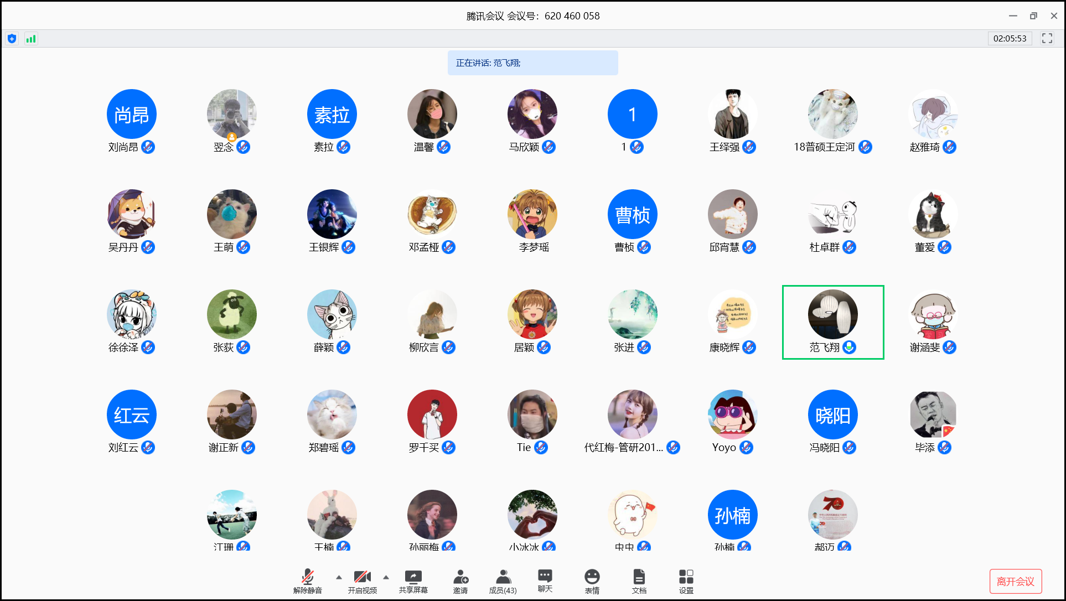The width and height of the screenshot is (1066, 601).
Task: Select 曹桢's blue avatar tile
Action: 632,215
